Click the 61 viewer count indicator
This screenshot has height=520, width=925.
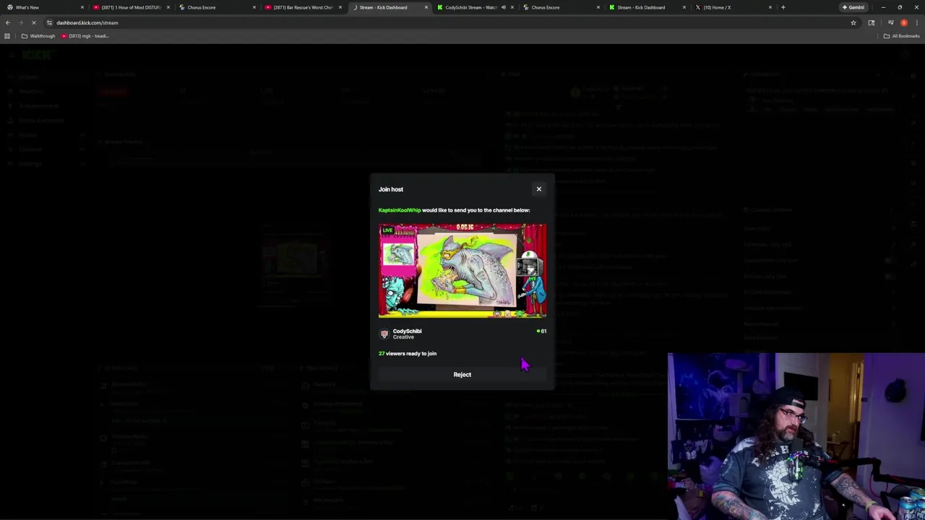tap(541, 331)
